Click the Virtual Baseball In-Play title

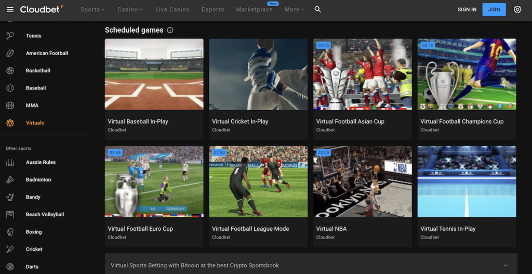pyautogui.click(x=138, y=122)
